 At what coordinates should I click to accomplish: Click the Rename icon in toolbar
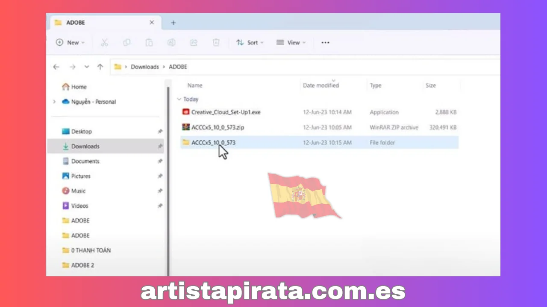pyautogui.click(x=171, y=43)
